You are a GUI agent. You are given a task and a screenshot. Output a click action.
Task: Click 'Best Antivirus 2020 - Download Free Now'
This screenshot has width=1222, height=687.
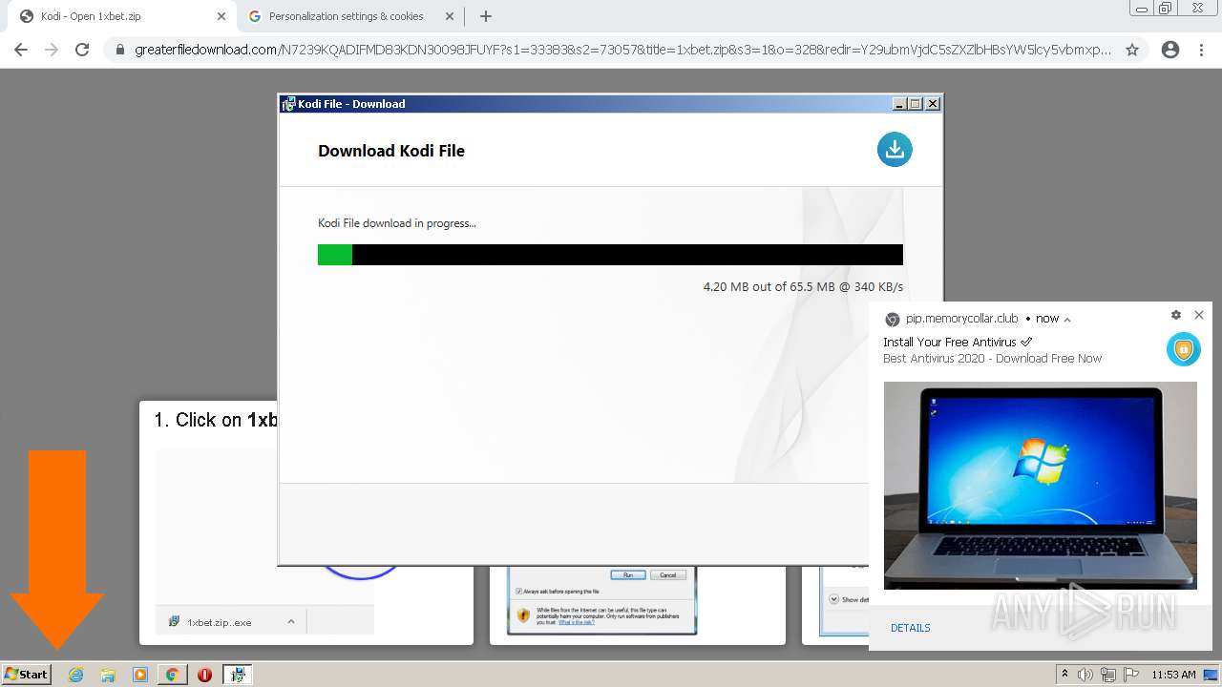[992, 359]
